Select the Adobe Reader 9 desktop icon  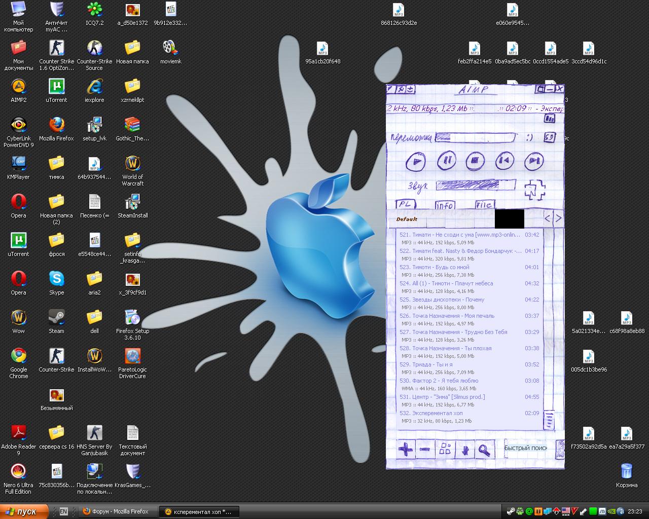tap(18, 440)
